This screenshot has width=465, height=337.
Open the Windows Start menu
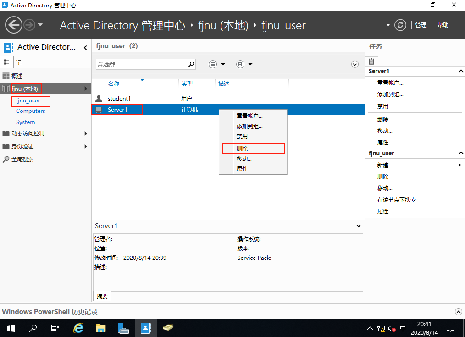tap(11, 328)
